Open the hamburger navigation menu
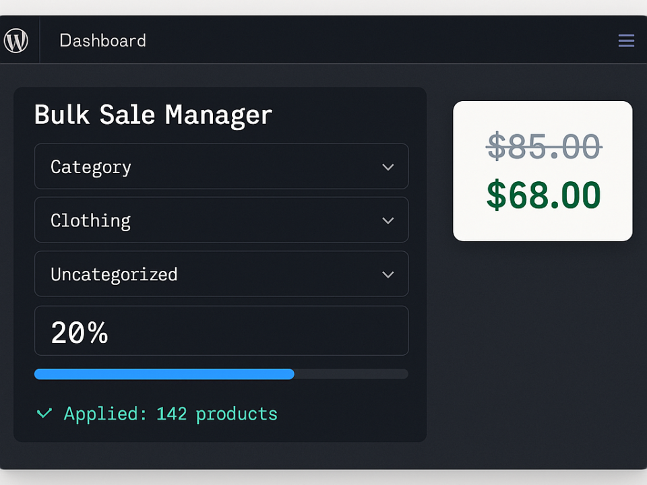 [626, 40]
